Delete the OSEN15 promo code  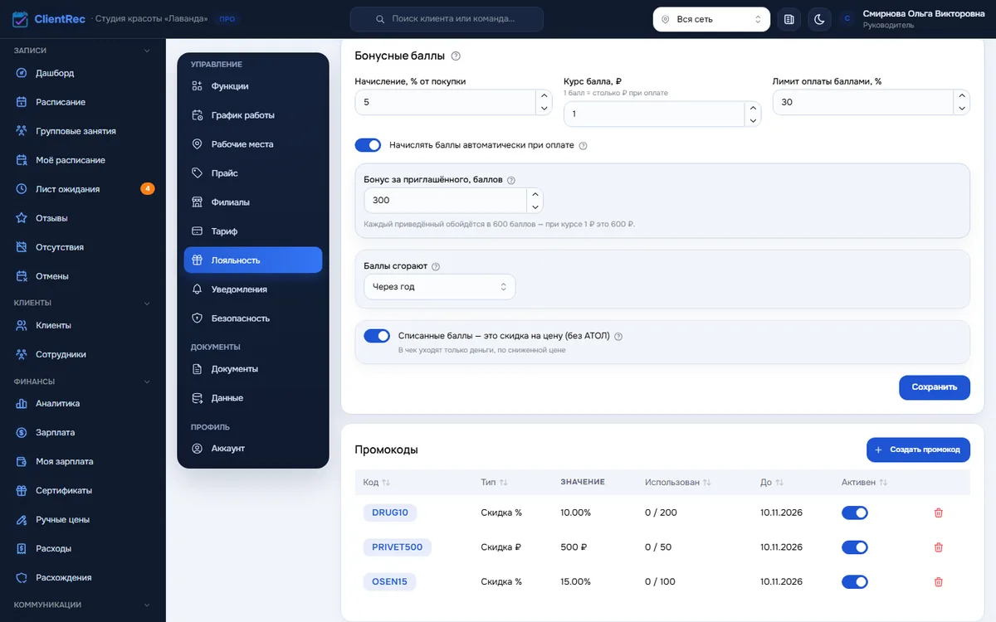pyautogui.click(x=939, y=582)
